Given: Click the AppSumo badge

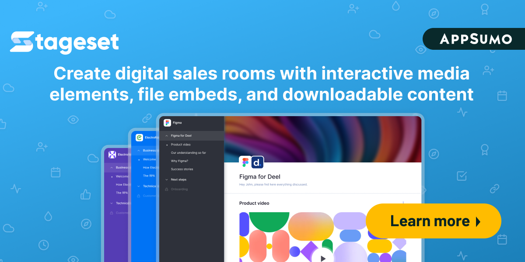Looking at the screenshot, I should point(474,39).
